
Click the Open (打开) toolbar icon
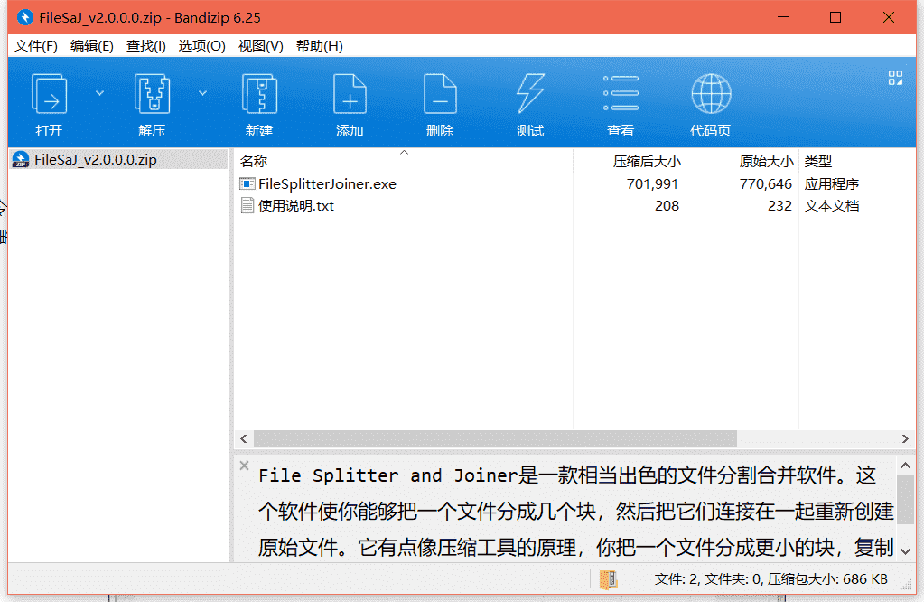coord(48,94)
